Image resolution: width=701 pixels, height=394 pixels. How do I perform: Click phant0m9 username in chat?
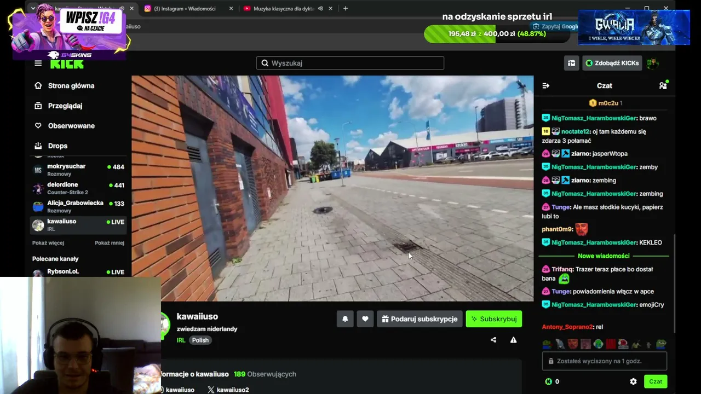click(x=557, y=229)
